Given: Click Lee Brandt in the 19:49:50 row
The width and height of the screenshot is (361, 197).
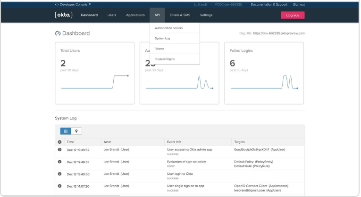Looking at the screenshot, I should pyautogui.click(x=116, y=174).
